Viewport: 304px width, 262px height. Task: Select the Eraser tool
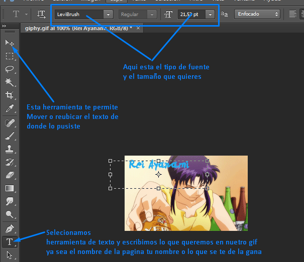pos(10,175)
